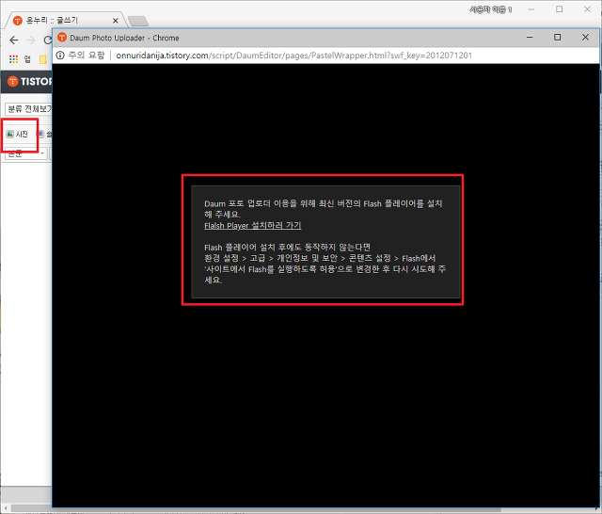Reload the page in the main Chrome window
Viewport: 602px width, 514px height.
tap(47, 40)
